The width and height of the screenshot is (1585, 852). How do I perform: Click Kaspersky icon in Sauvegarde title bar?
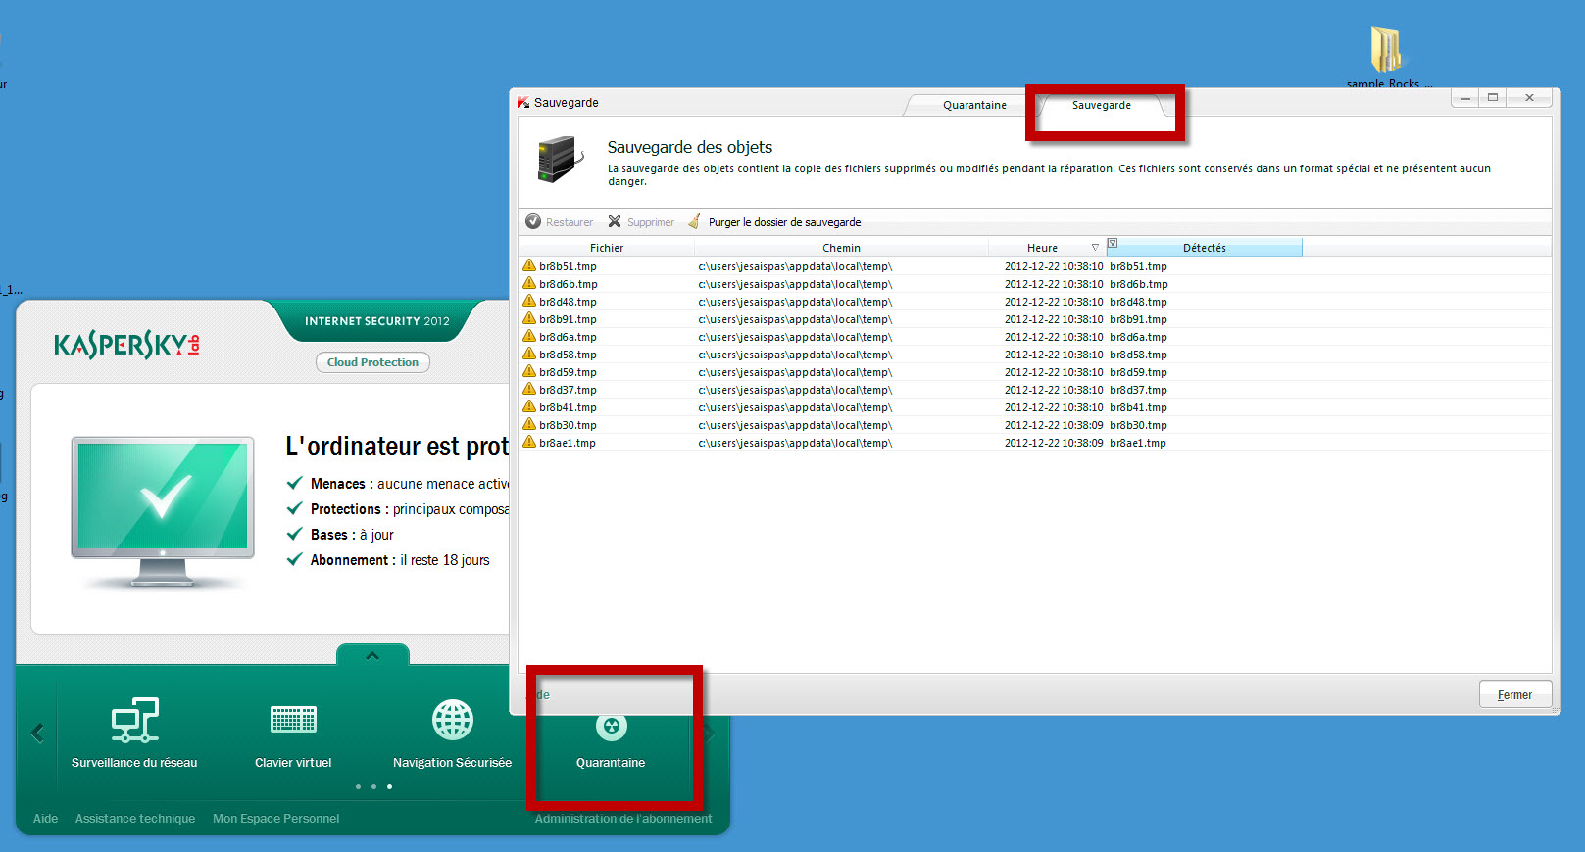tap(523, 103)
